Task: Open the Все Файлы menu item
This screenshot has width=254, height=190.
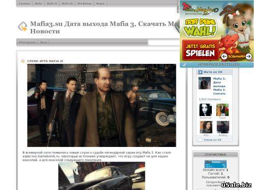Action: (x=84, y=4)
